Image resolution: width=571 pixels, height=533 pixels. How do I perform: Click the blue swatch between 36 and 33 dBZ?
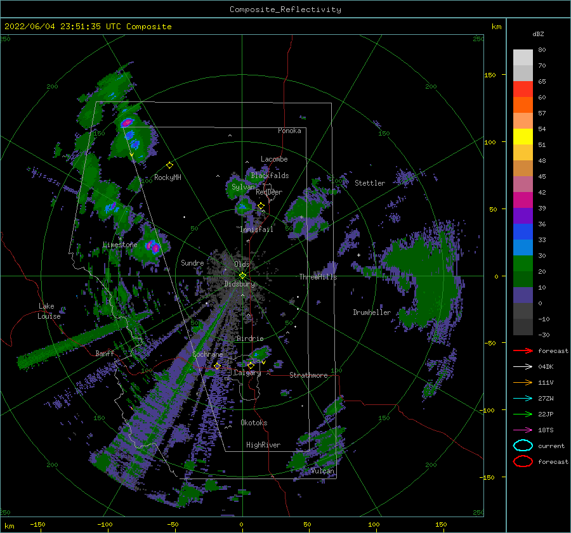(x=523, y=232)
